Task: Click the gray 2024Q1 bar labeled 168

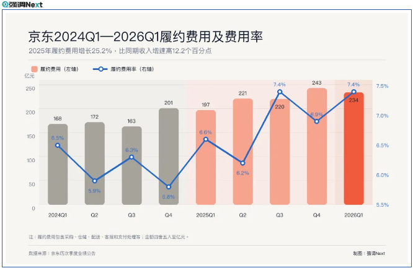Action: [58, 165]
